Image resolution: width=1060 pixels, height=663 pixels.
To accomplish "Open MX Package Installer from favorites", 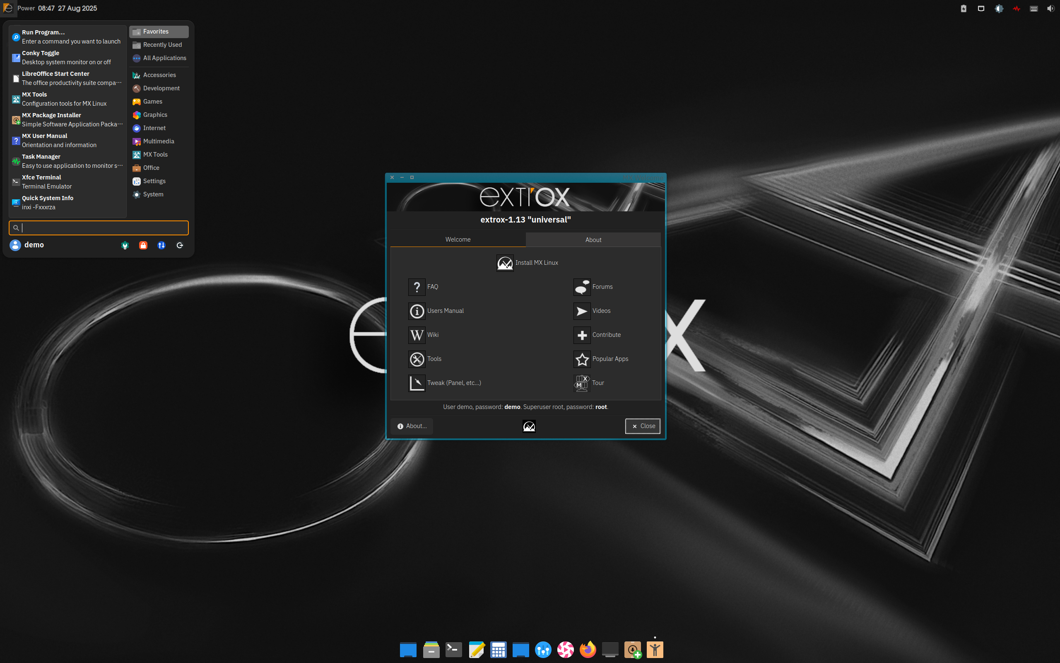I will pyautogui.click(x=67, y=120).
